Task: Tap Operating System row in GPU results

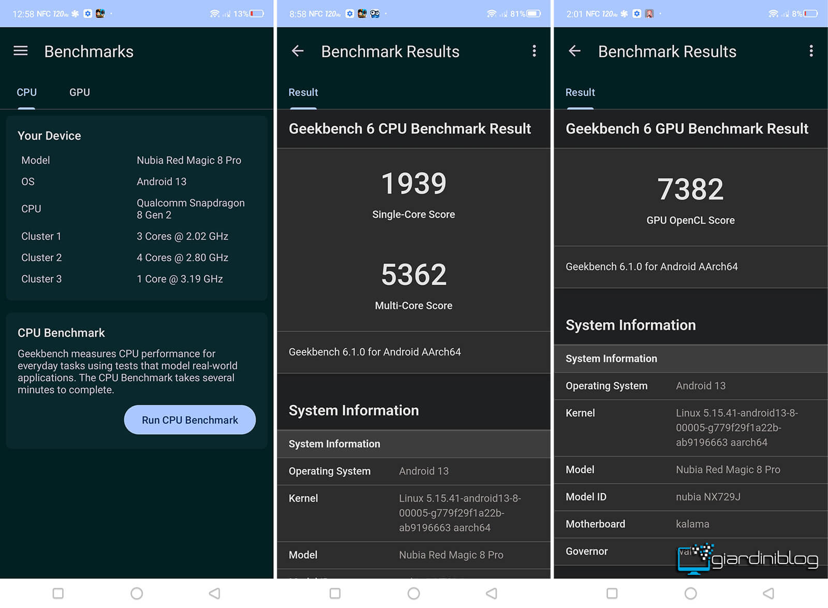Action: tap(690, 385)
